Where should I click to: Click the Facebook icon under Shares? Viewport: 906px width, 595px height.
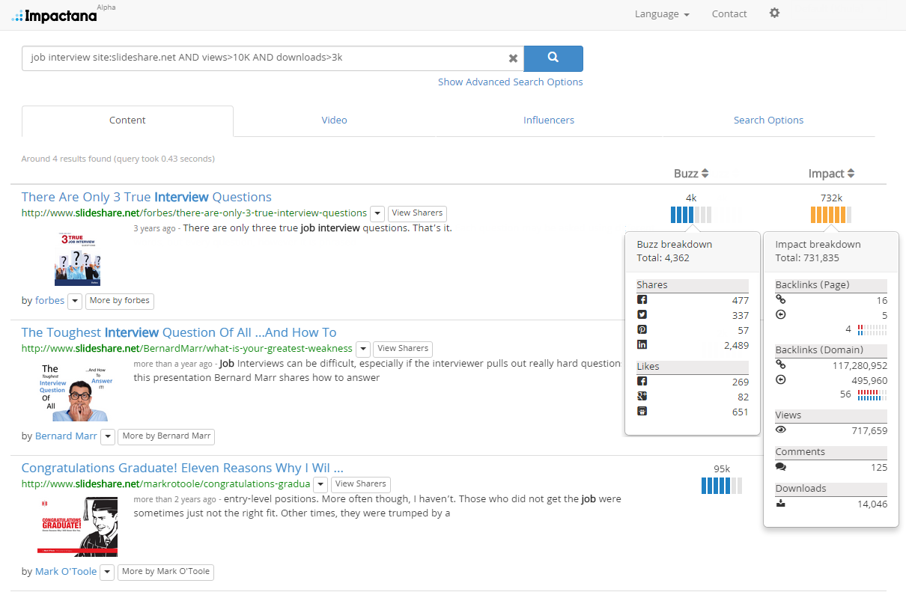(642, 300)
